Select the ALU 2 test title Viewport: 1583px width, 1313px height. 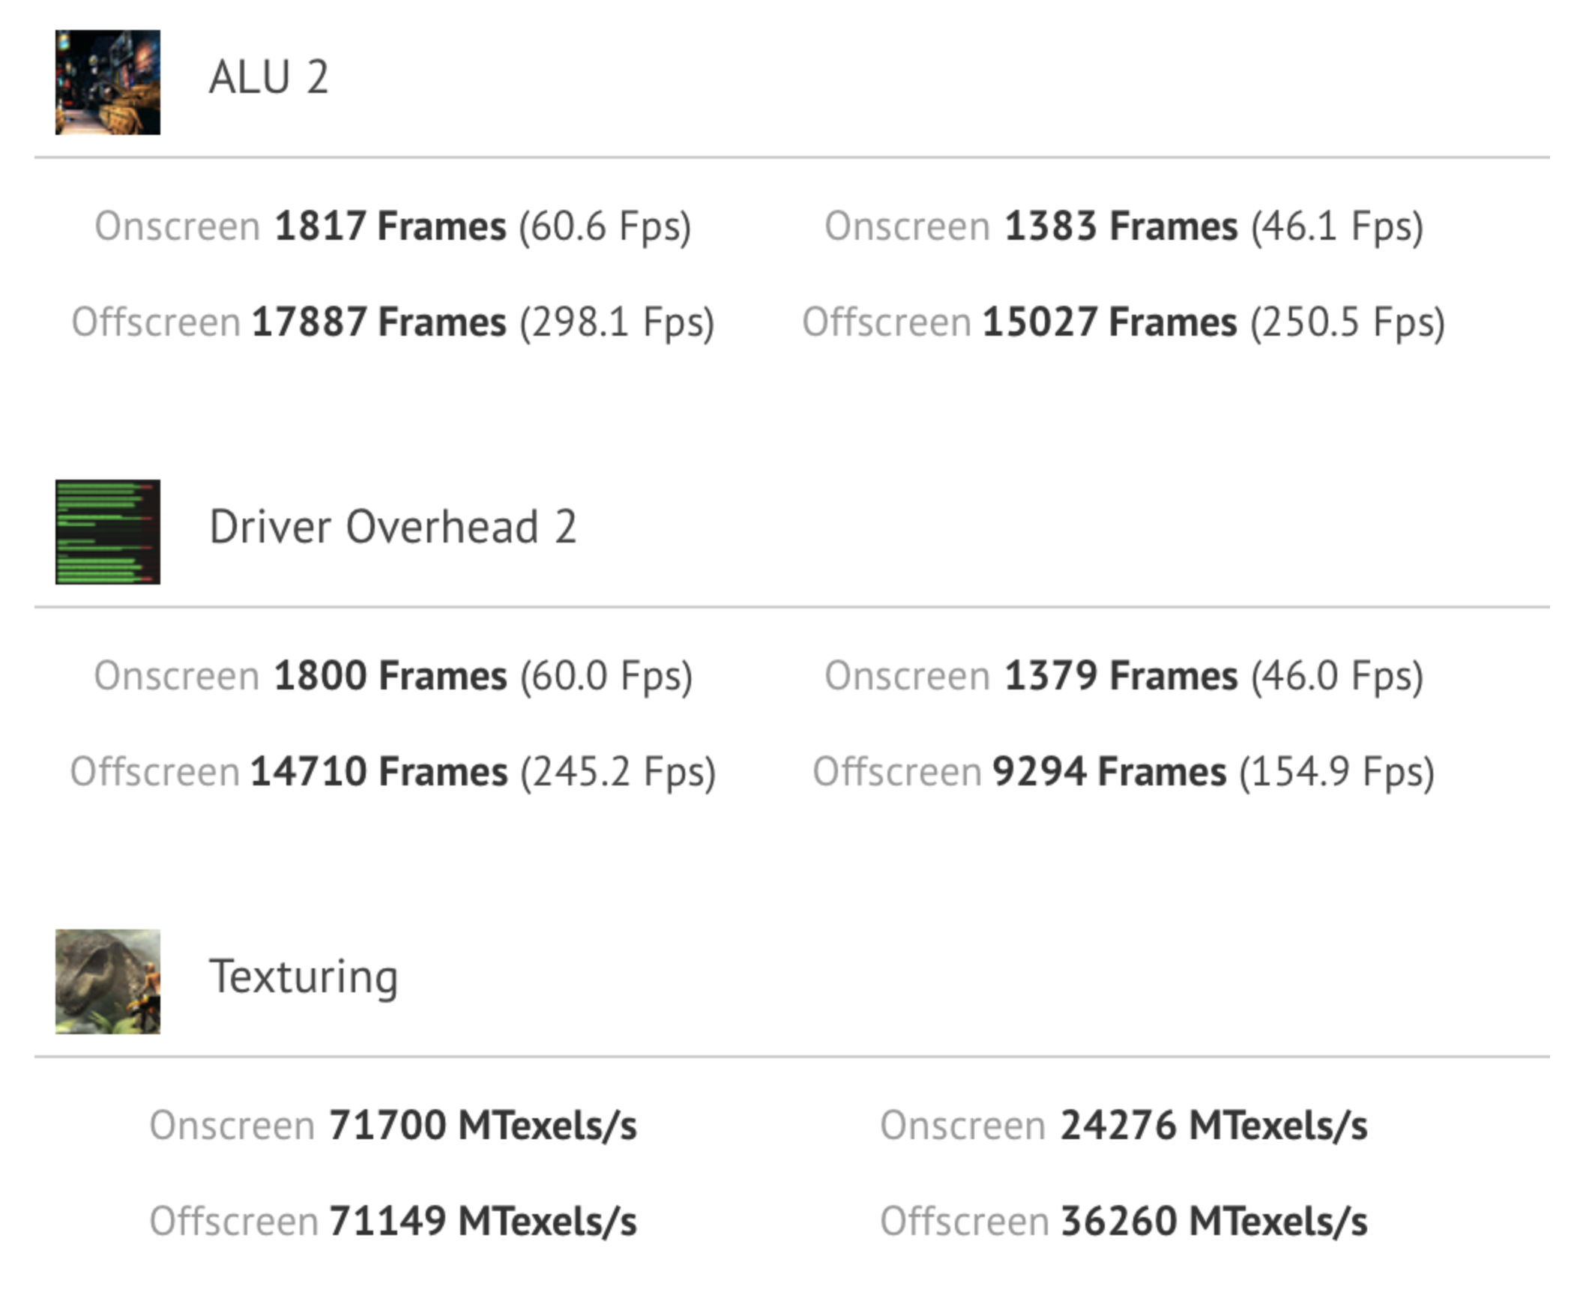(269, 77)
